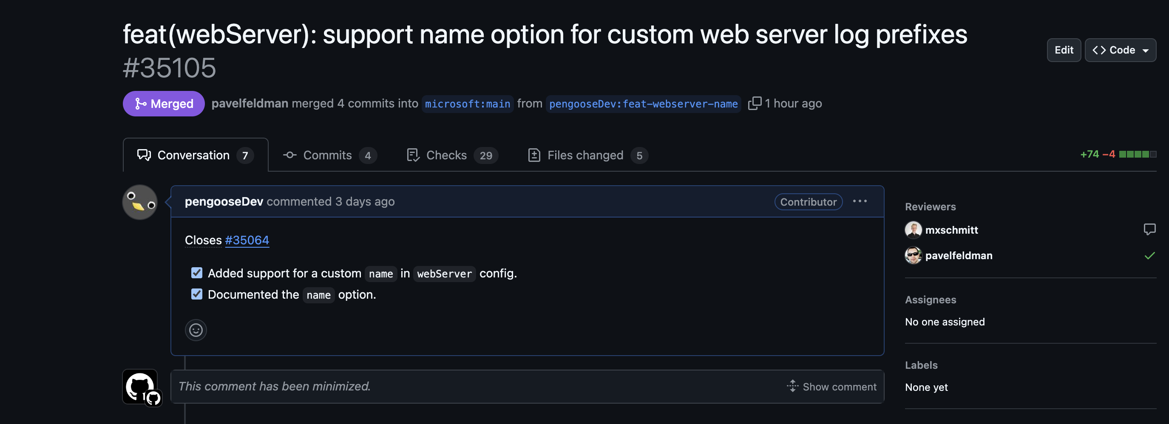Open reviewer mxschmitt profile

952,230
